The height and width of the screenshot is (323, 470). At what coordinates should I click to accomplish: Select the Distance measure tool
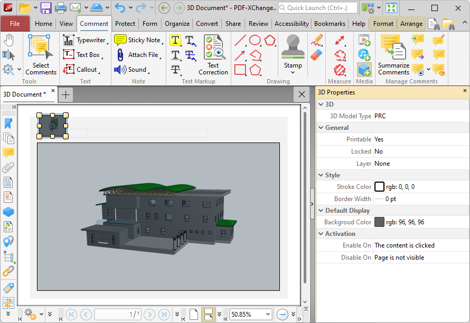340,40
